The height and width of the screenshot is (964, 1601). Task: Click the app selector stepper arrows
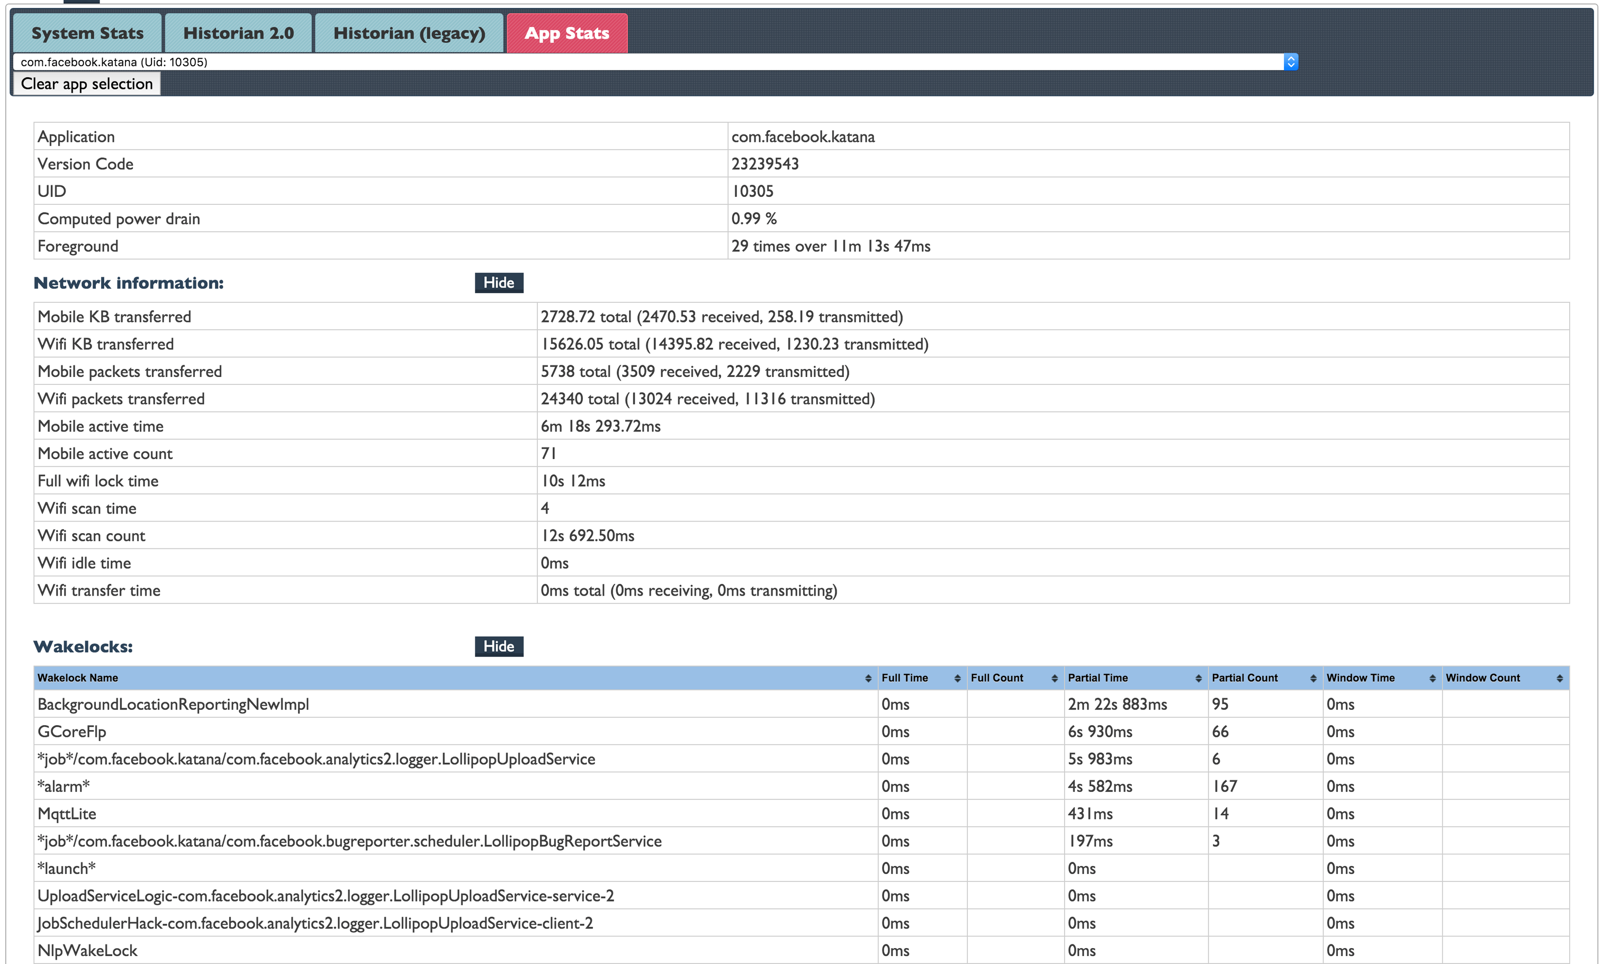(x=1291, y=62)
